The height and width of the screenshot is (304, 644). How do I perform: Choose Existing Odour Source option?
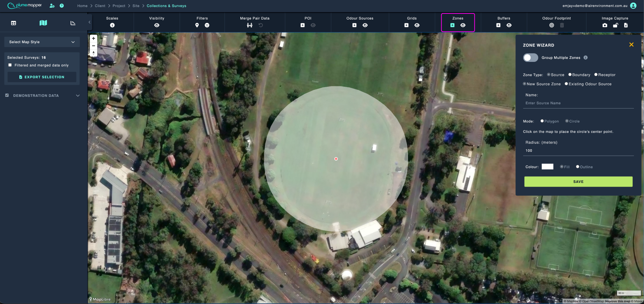point(566,84)
